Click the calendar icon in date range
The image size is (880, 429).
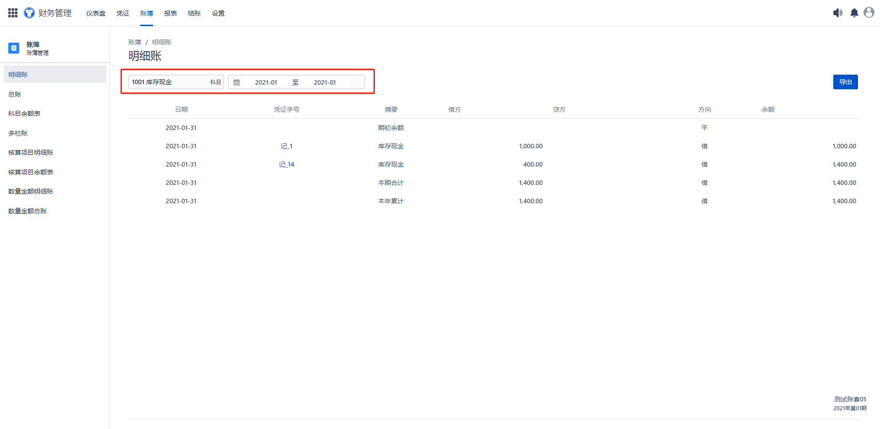pos(236,82)
